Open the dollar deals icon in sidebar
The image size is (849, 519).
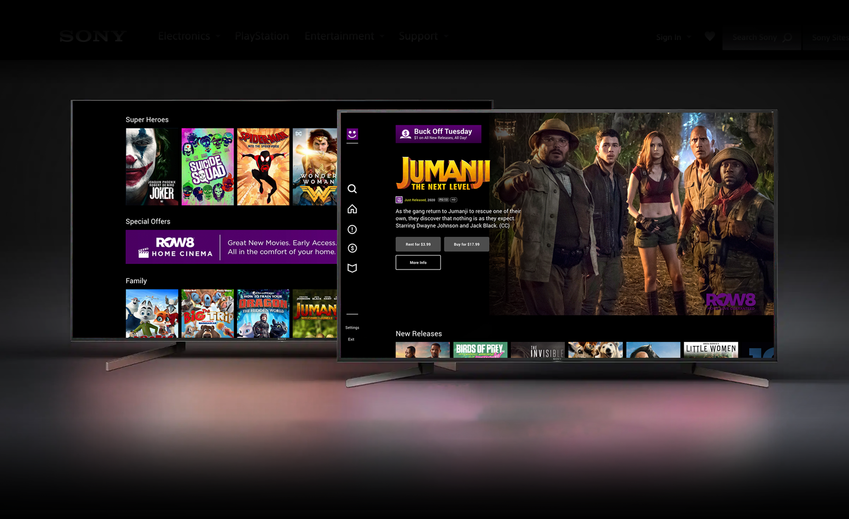pyautogui.click(x=352, y=248)
